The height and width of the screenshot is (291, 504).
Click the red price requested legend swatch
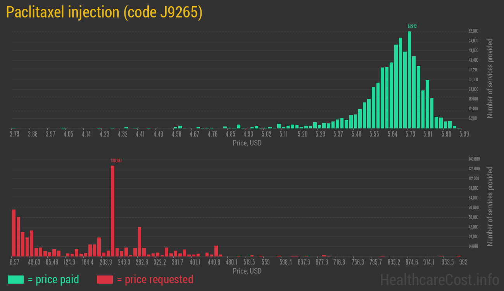(x=105, y=279)
